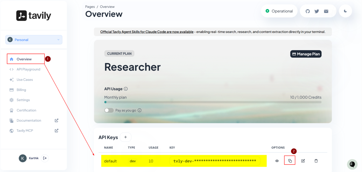Log out using the sign-out icon
The width and height of the screenshot is (362, 172).
click(45, 158)
